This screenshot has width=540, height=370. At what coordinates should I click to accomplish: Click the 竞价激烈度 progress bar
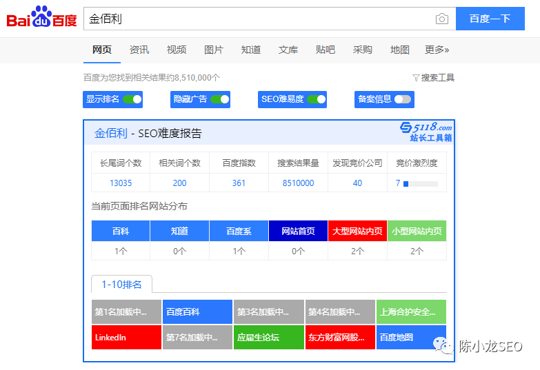point(421,184)
